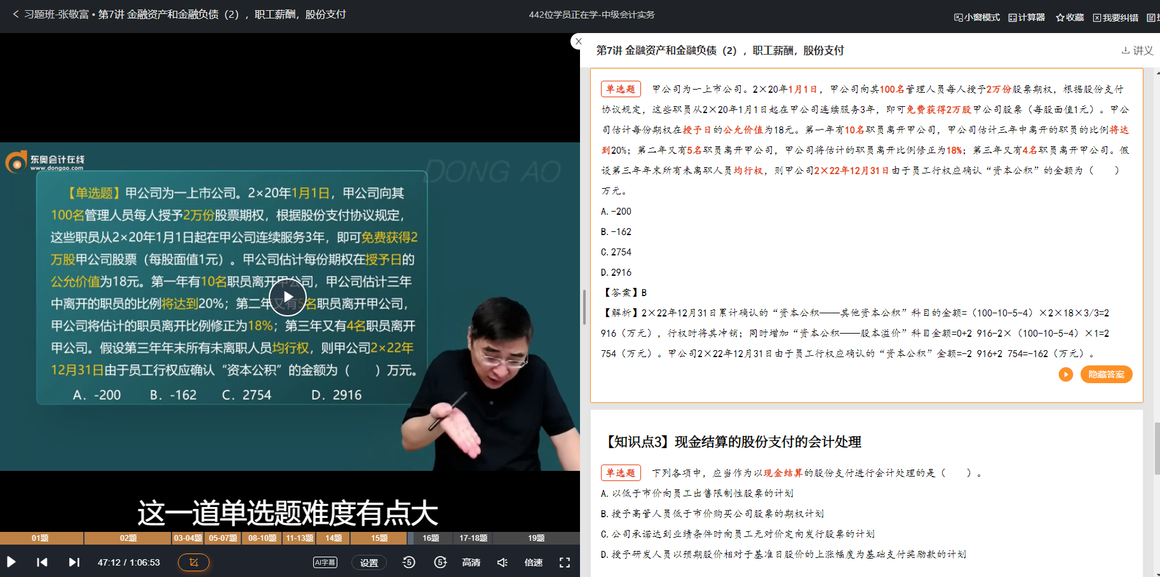Viewport: 1160px width, 577px height.
Task: Download the 讲义 lecture handout
Action: [1137, 50]
